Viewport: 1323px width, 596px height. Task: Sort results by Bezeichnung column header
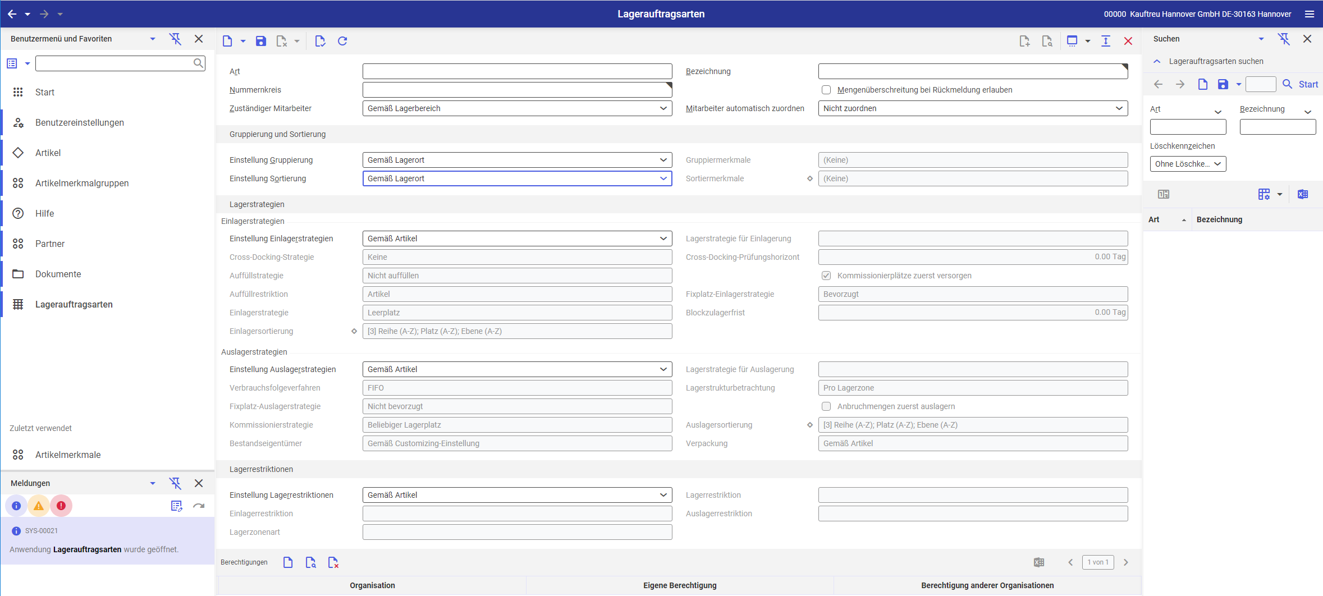pyautogui.click(x=1219, y=219)
